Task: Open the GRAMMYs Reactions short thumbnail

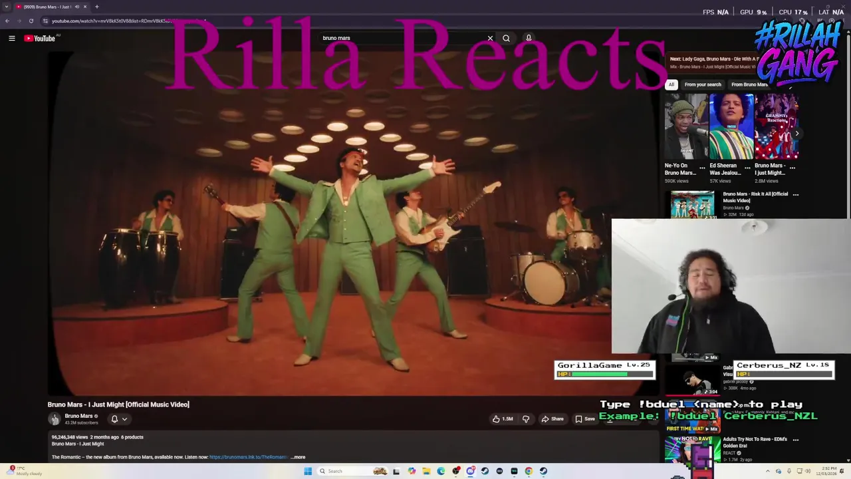Action: (x=777, y=126)
